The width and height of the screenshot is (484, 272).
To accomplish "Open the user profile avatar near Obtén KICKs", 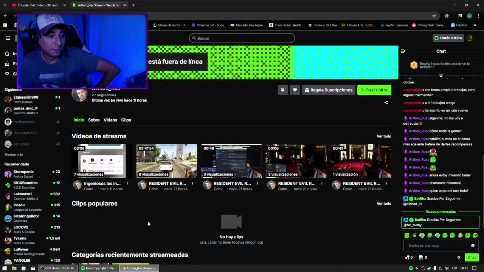I will 470,38.
